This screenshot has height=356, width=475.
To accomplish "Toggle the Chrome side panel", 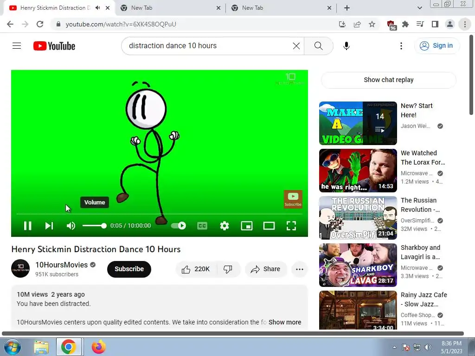I will (x=435, y=24).
